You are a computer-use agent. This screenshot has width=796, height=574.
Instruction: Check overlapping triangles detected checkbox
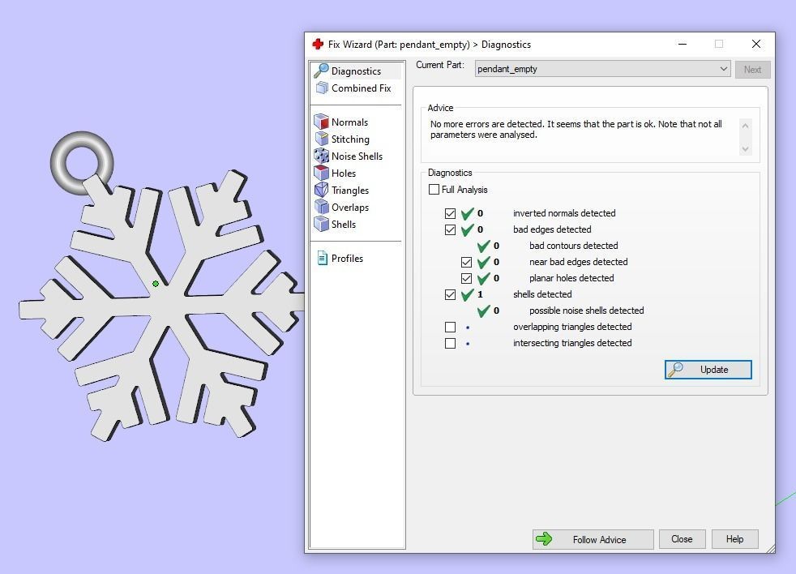[451, 327]
